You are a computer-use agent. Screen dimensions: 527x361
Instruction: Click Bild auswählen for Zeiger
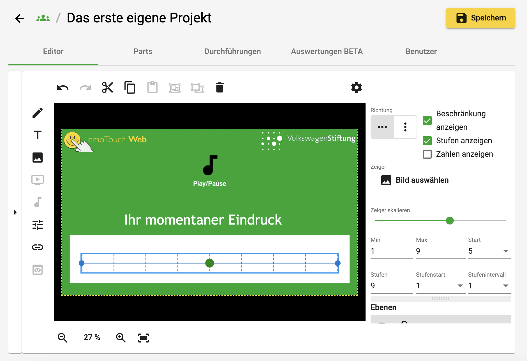pyautogui.click(x=415, y=180)
